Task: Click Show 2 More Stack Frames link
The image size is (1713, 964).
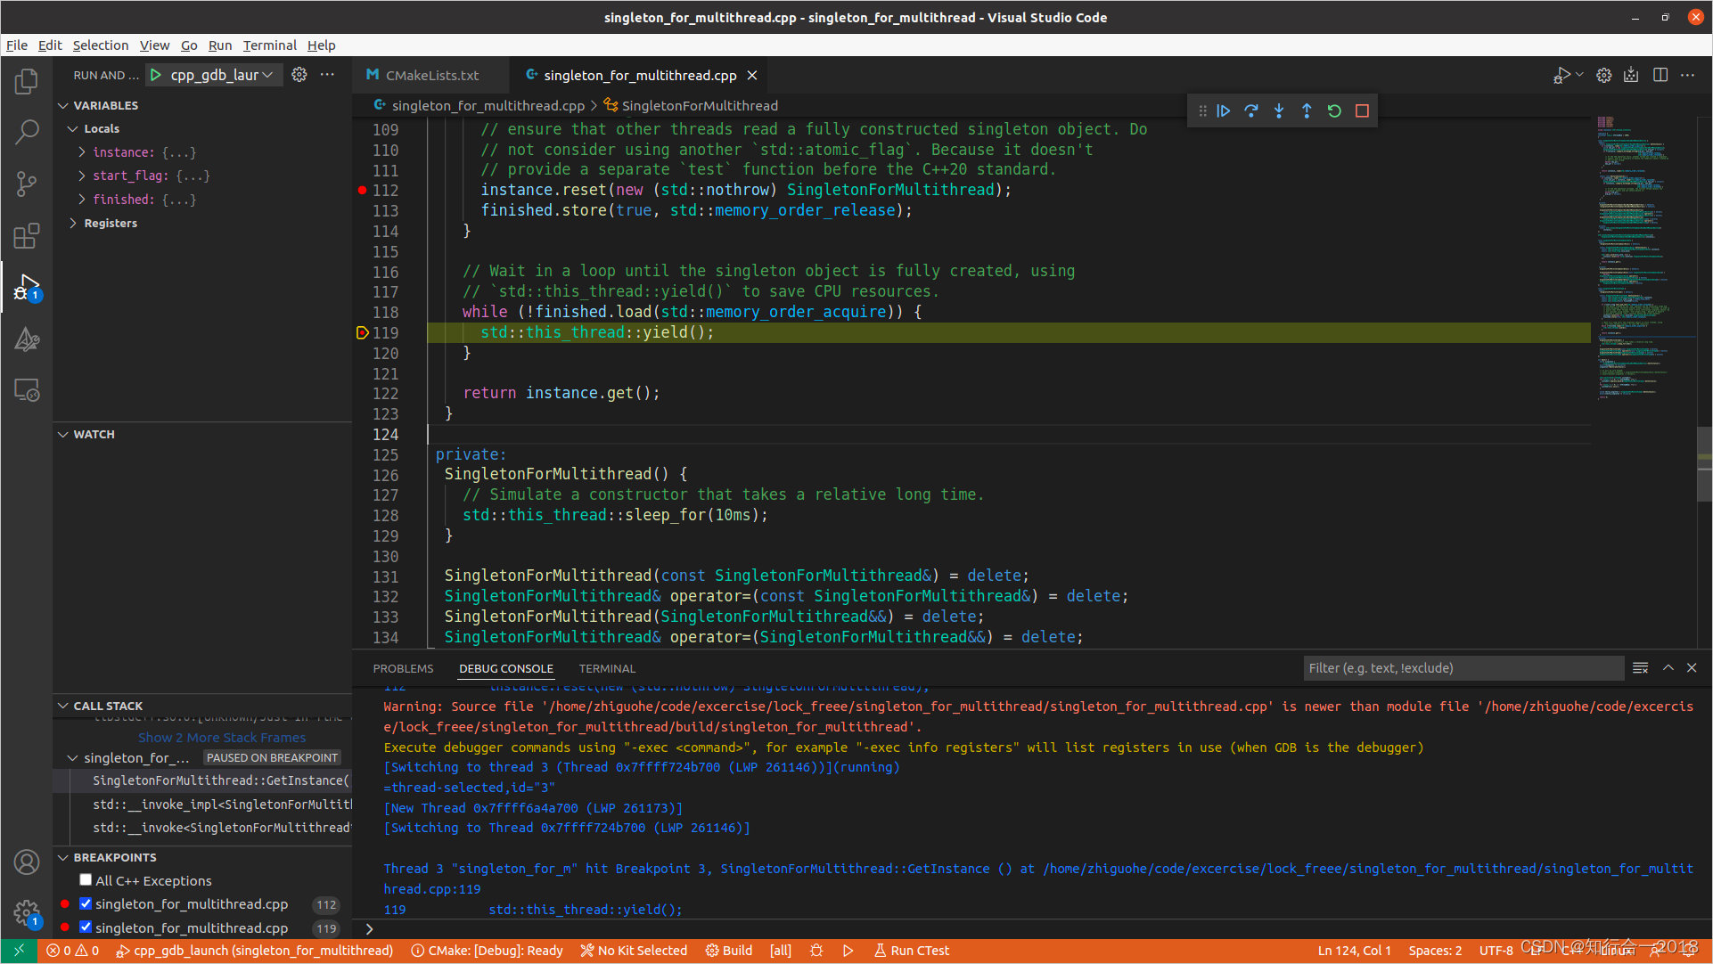Action: pyautogui.click(x=222, y=738)
